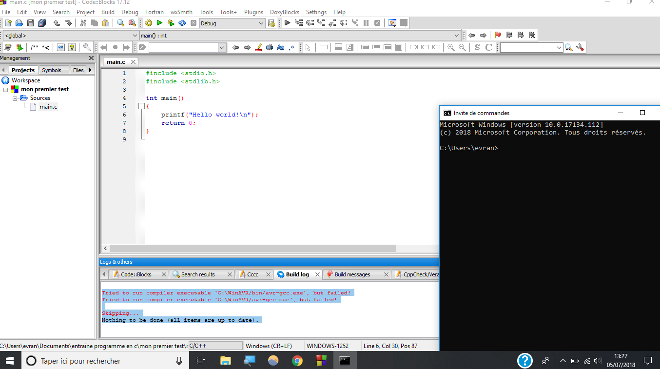Click the incremental search options wrench icon
Image resolution: width=660 pixels, height=369 pixels.
point(580,47)
